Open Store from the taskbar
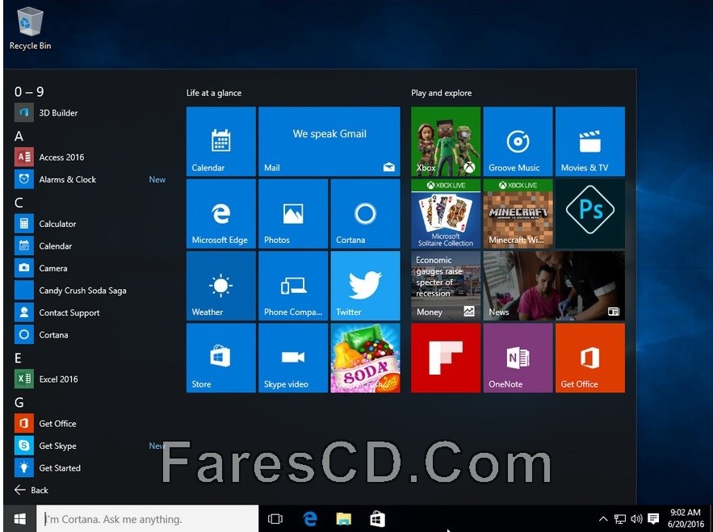 [x=377, y=519]
